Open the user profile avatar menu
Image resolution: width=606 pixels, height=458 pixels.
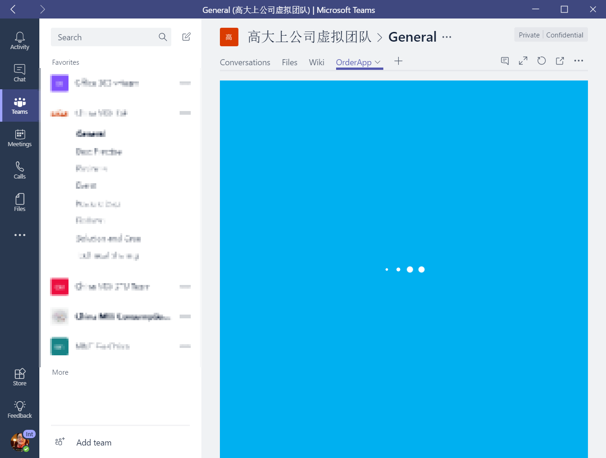tap(20, 442)
